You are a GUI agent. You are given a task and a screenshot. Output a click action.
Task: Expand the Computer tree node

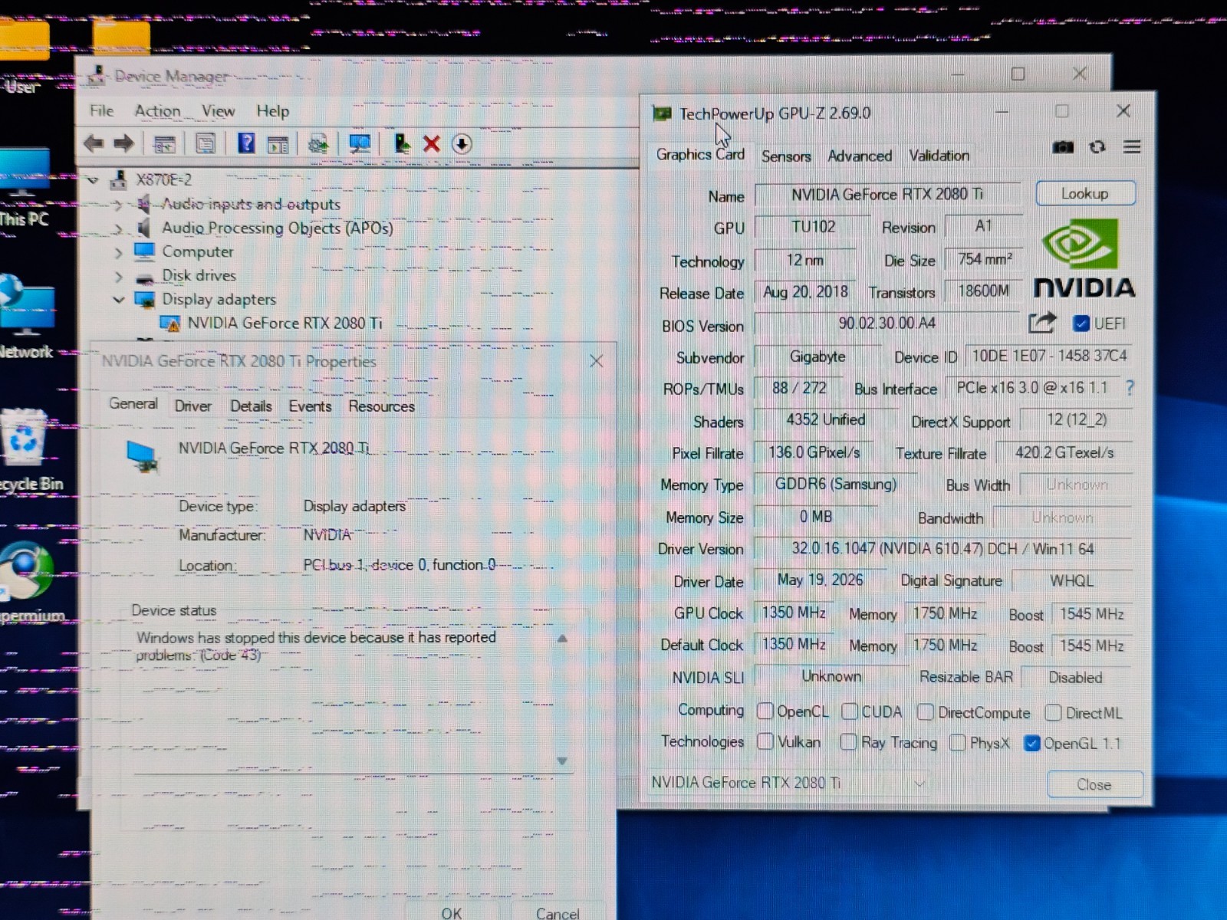click(118, 252)
